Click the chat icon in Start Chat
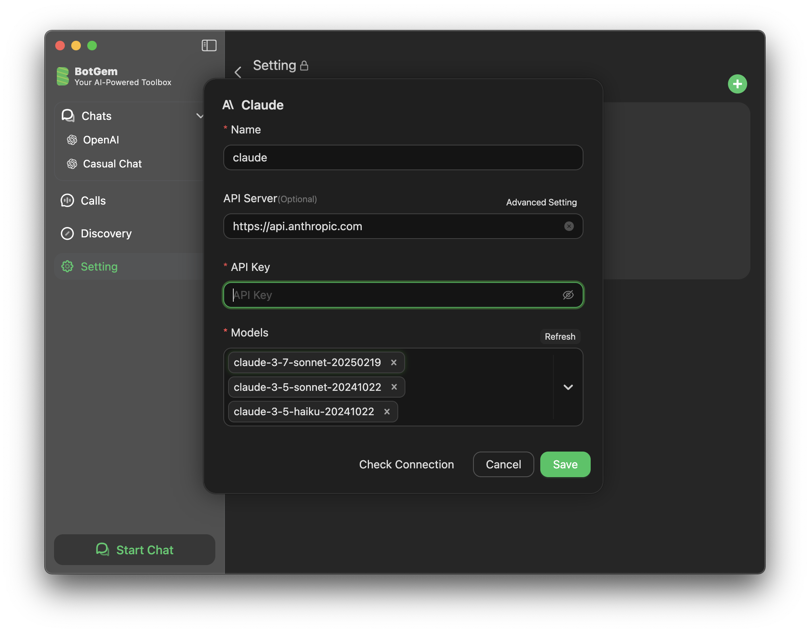Image resolution: width=810 pixels, height=633 pixels. click(103, 549)
